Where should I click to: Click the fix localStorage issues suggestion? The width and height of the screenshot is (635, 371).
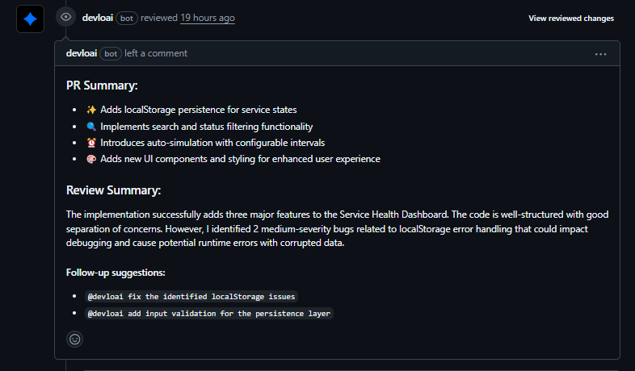point(192,297)
